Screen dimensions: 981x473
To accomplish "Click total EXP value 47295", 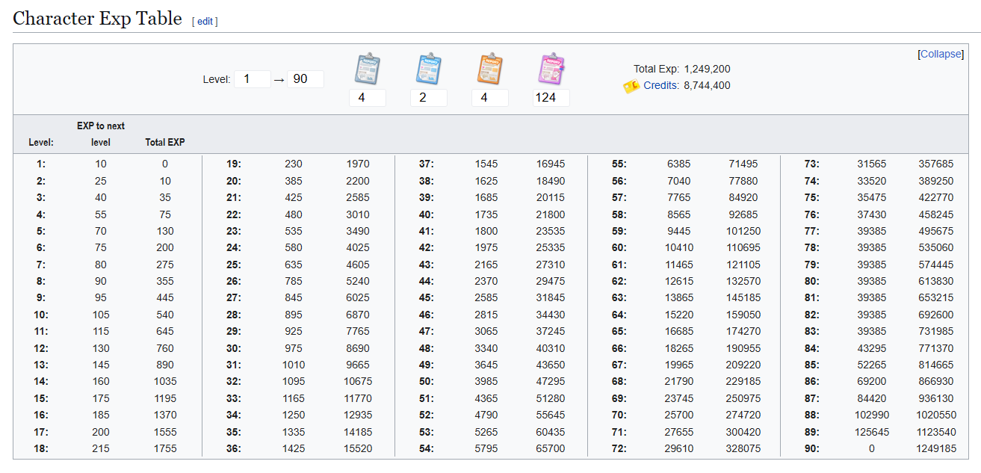I will tap(551, 382).
